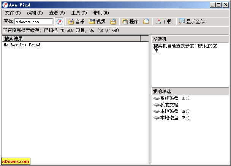The image size is (231, 166).
Task: Open the 工具(T) menu
Action: 79,13
